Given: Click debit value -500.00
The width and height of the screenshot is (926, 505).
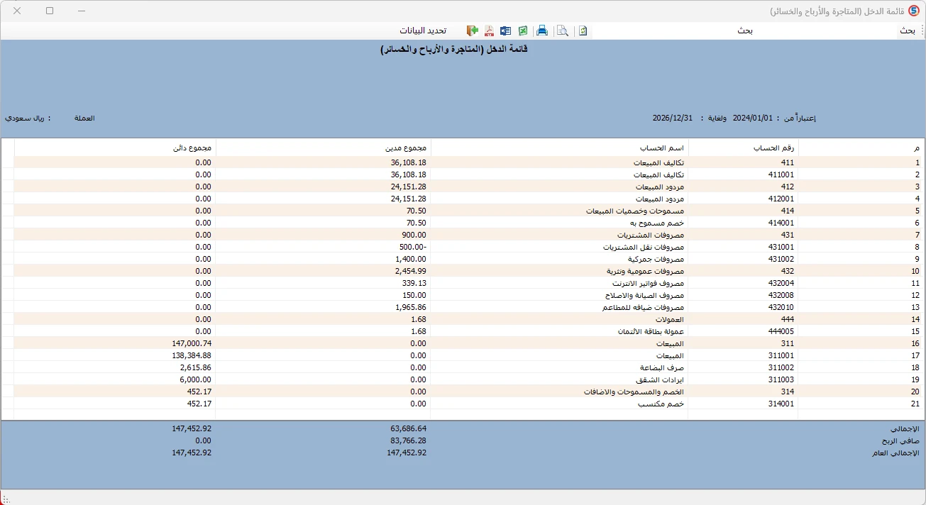Looking at the screenshot, I should pyautogui.click(x=413, y=247).
